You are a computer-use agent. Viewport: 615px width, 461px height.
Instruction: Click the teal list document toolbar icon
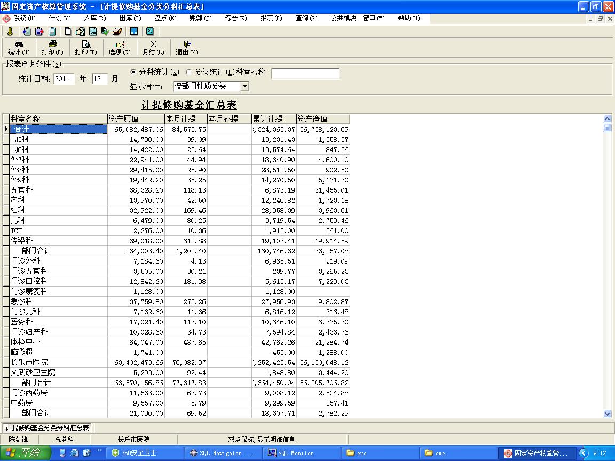click(93, 31)
